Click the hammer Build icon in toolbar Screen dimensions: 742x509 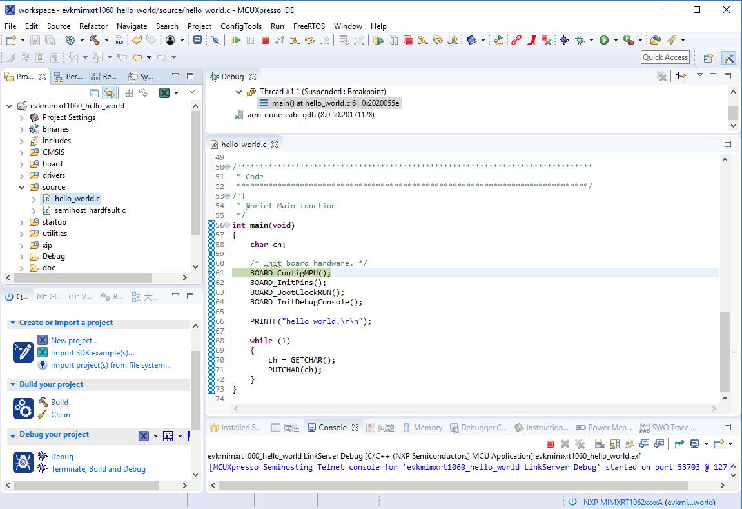coord(94,41)
